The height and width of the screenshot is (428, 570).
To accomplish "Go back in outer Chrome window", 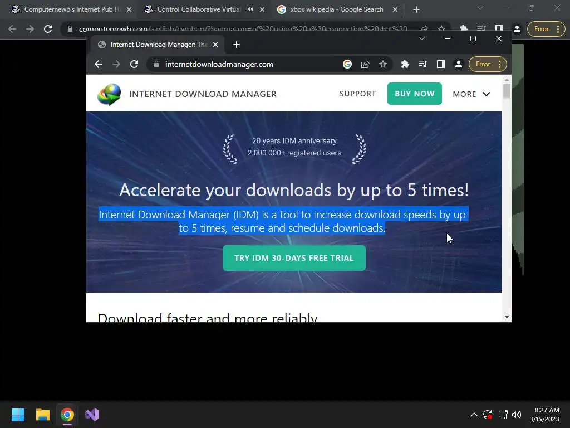I will [x=12, y=29].
